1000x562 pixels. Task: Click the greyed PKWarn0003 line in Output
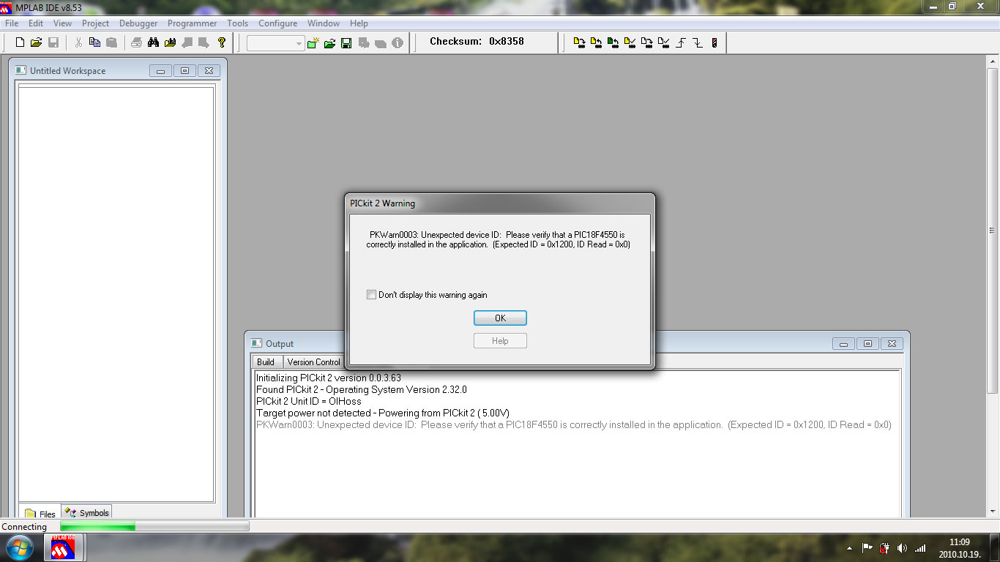click(x=574, y=425)
